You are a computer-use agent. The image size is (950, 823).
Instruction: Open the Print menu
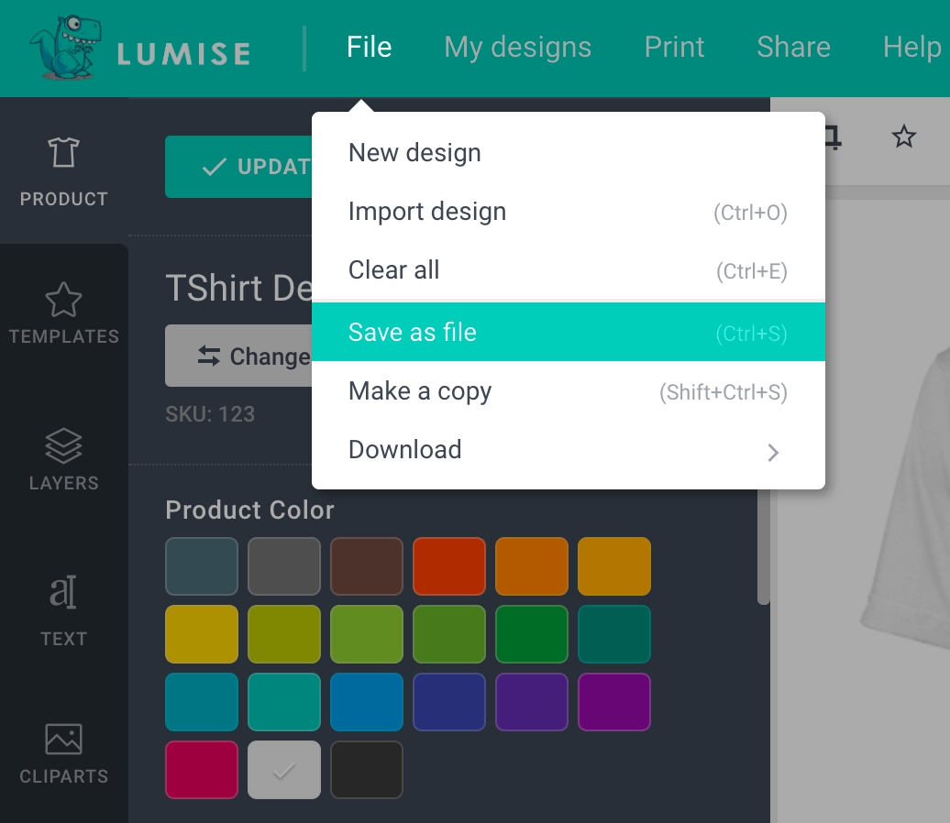coord(674,47)
